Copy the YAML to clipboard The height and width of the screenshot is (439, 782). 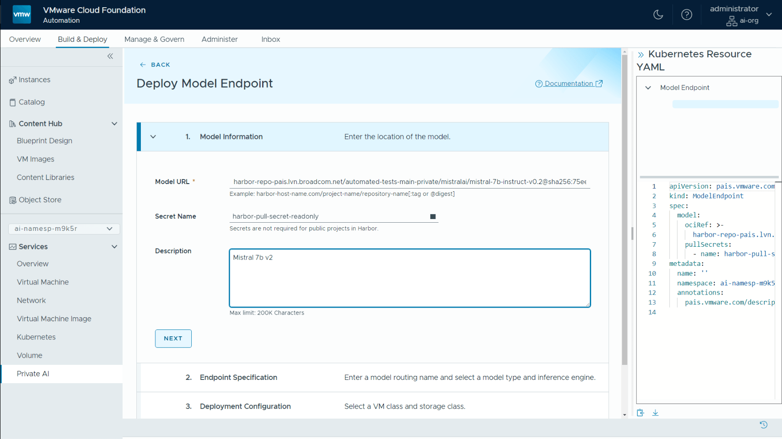click(x=640, y=413)
